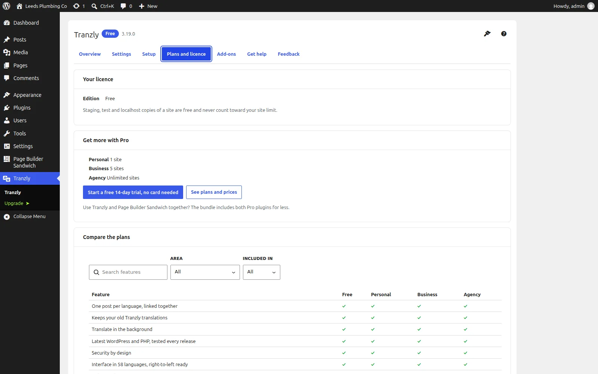Open the Media library menu
Image resolution: width=598 pixels, height=374 pixels.
(x=30, y=52)
